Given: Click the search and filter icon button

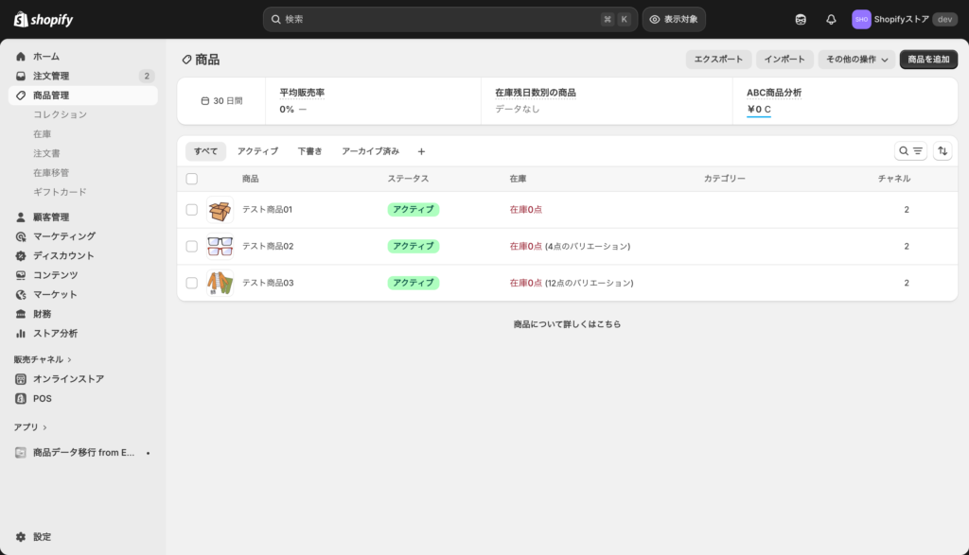Looking at the screenshot, I should pyautogui.click(x=910, y=151).
